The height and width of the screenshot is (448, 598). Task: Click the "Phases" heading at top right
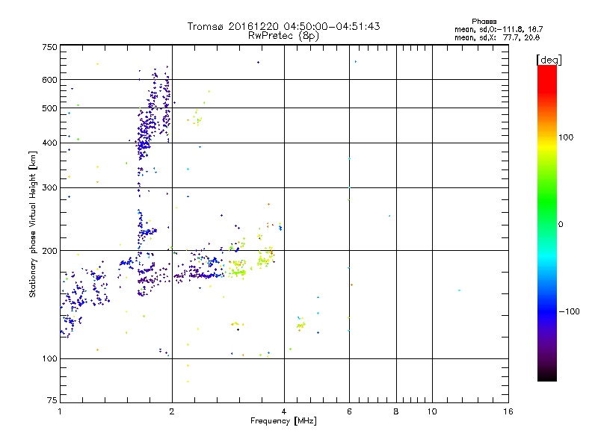click(484, 22)
